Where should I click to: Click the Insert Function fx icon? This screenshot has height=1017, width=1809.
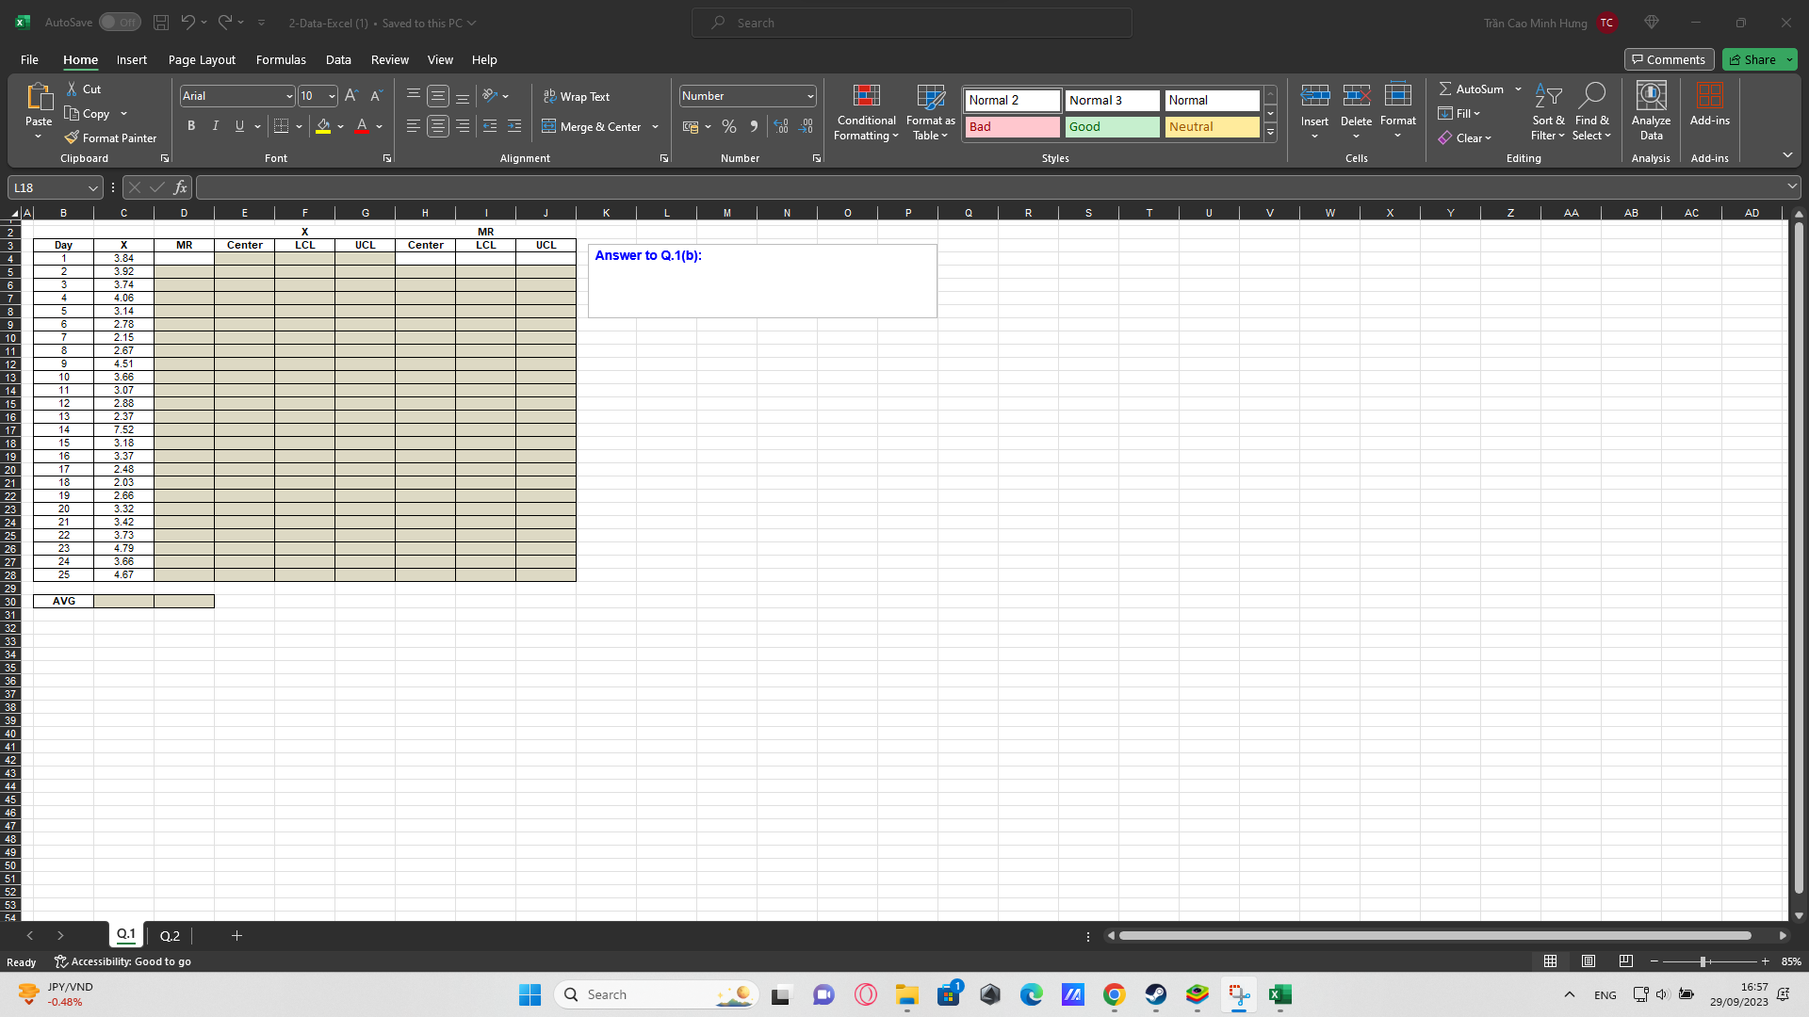coord(180,187)
